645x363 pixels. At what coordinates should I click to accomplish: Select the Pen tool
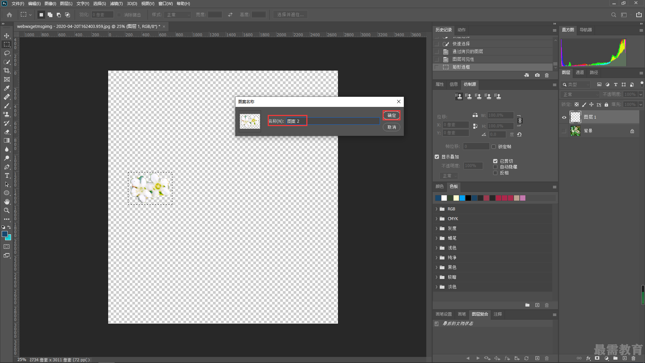(7, 167)
